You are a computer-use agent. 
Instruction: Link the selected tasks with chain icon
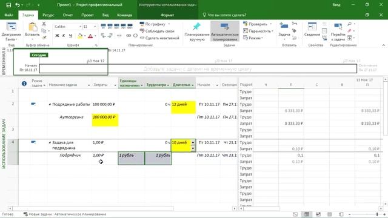[129, 36]
